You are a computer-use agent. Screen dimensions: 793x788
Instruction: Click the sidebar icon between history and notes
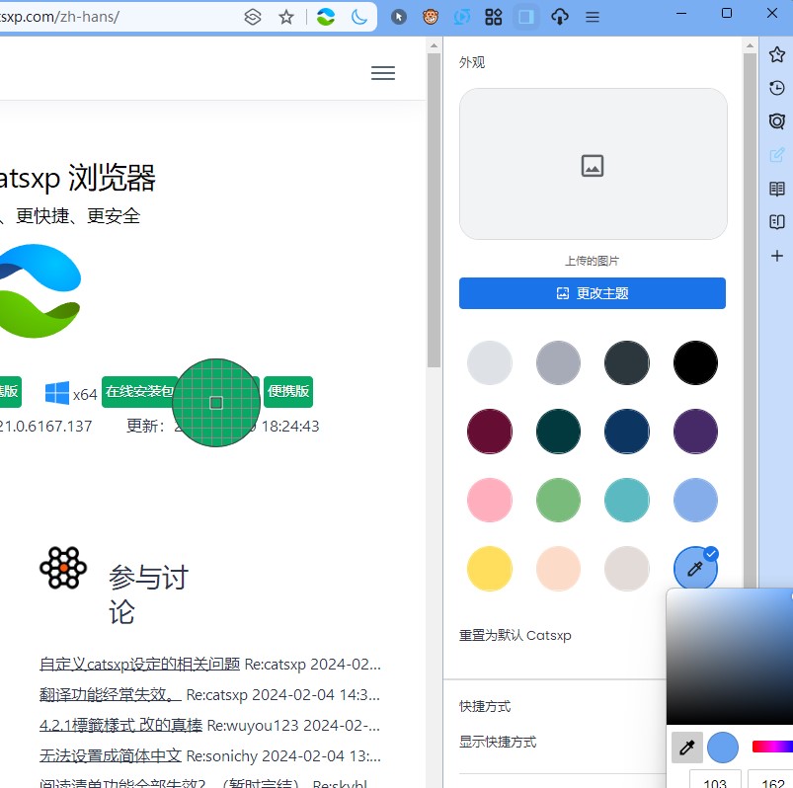[777, 121]
